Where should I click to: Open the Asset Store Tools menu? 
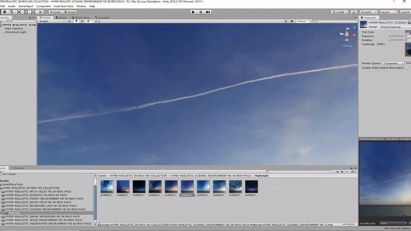(64, 6)
